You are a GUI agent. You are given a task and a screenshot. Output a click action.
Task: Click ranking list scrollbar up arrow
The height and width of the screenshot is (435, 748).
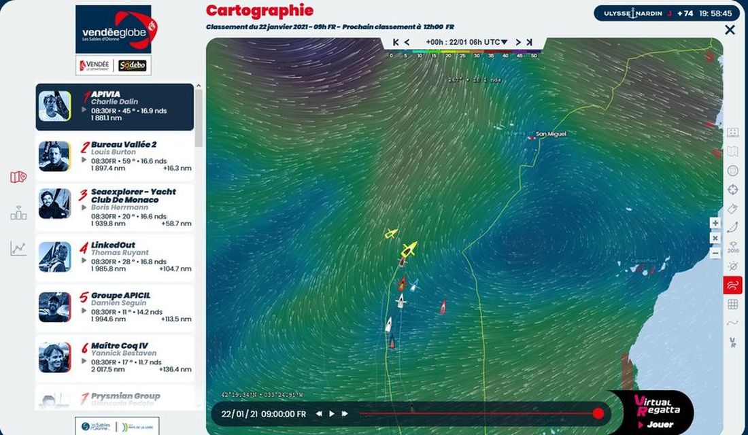[x=199, y=86]
